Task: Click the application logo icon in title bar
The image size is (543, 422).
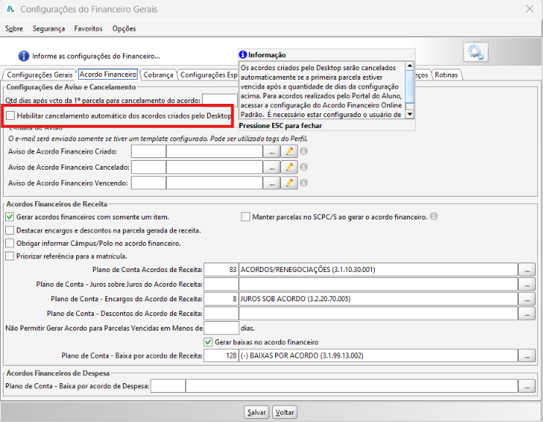Action: click(x=10, y=9)
